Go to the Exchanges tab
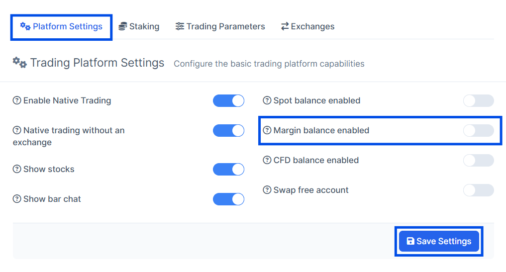This screenshot has height=272, width=506. (307, 26)
